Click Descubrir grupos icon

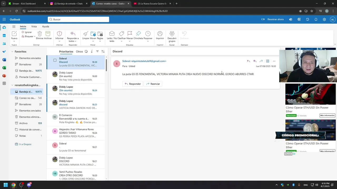172,34
